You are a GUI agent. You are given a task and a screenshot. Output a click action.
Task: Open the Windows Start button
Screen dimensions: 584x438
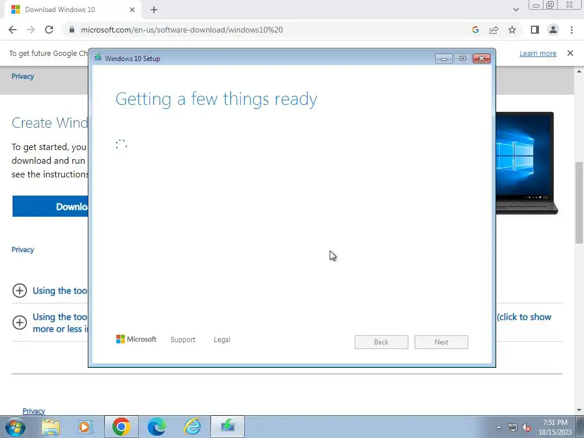click(x=15, y=427)
